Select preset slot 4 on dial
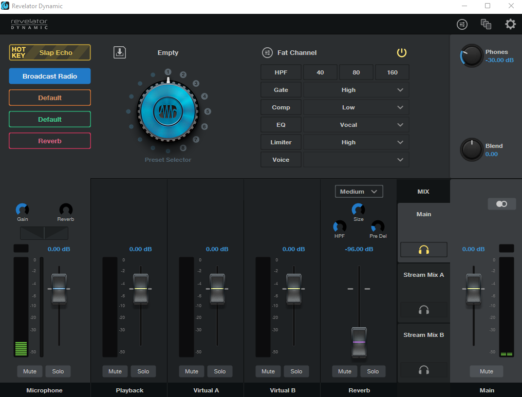522x397 pixels. click(x=204, y=96)
